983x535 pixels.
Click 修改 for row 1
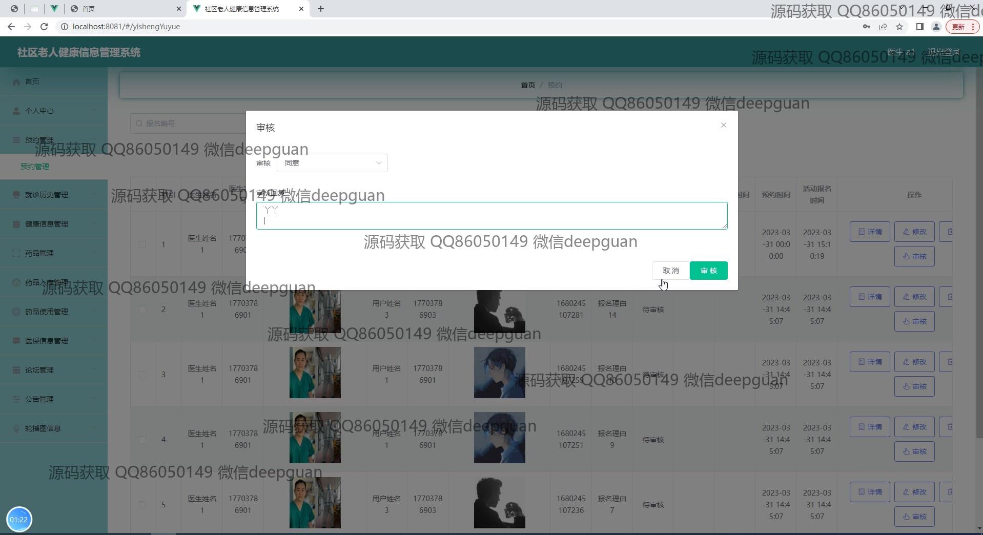pyautogui.click(x=914, y=232)
